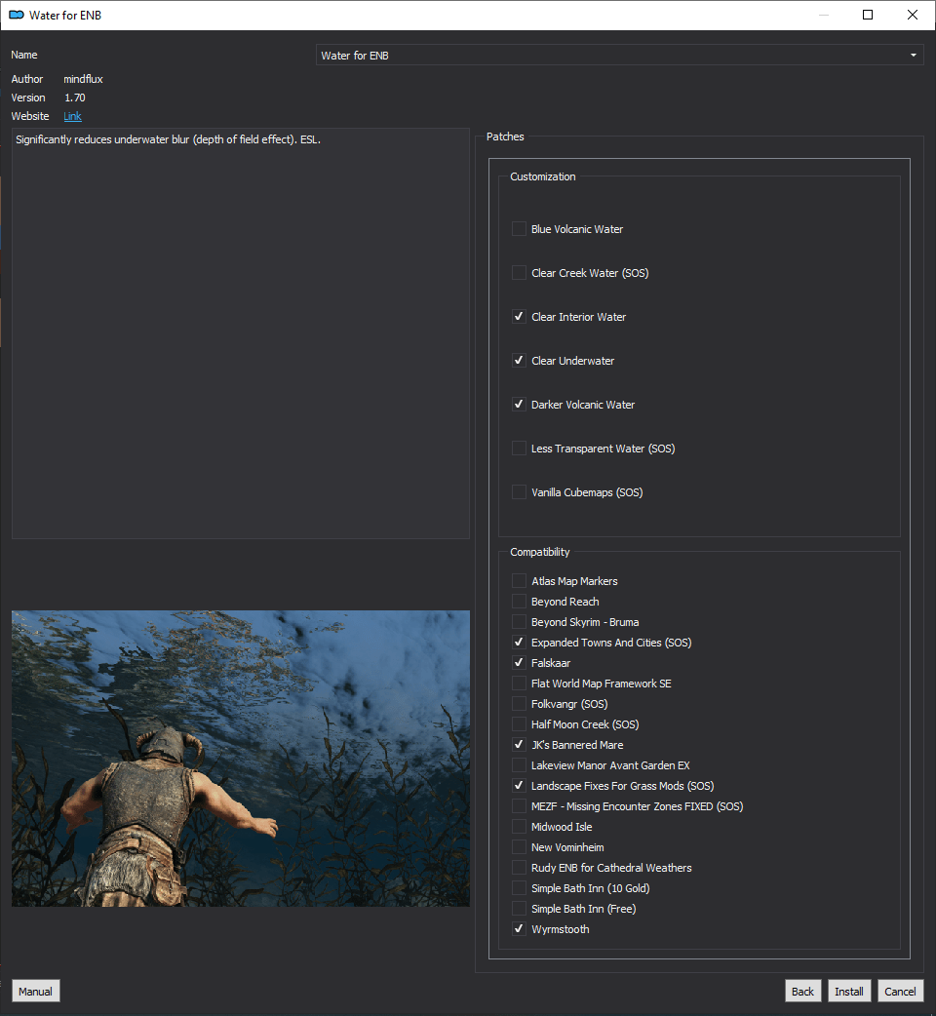Open the mod Website link
The width and height of the screenshot is (936, 1016).
[x=72, y=116]
